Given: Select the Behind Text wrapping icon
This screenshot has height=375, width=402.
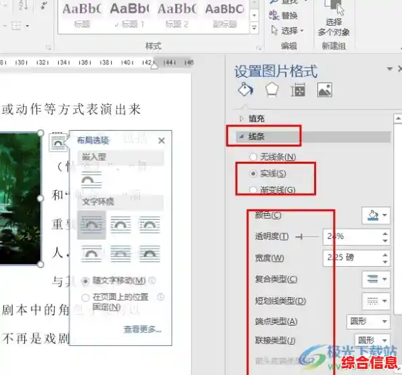Looking at the screenshot, I should [120, 254].
